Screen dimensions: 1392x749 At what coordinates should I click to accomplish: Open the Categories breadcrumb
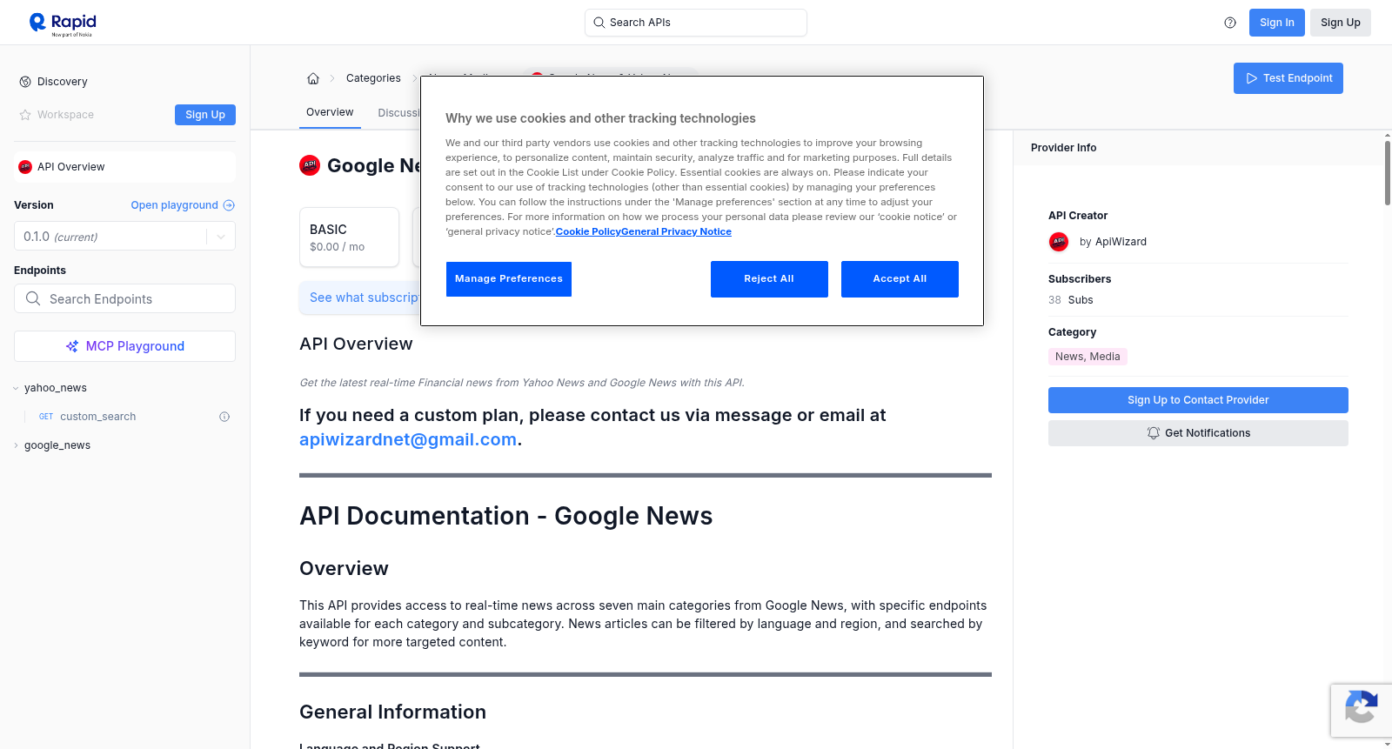(x=373, y=78)
